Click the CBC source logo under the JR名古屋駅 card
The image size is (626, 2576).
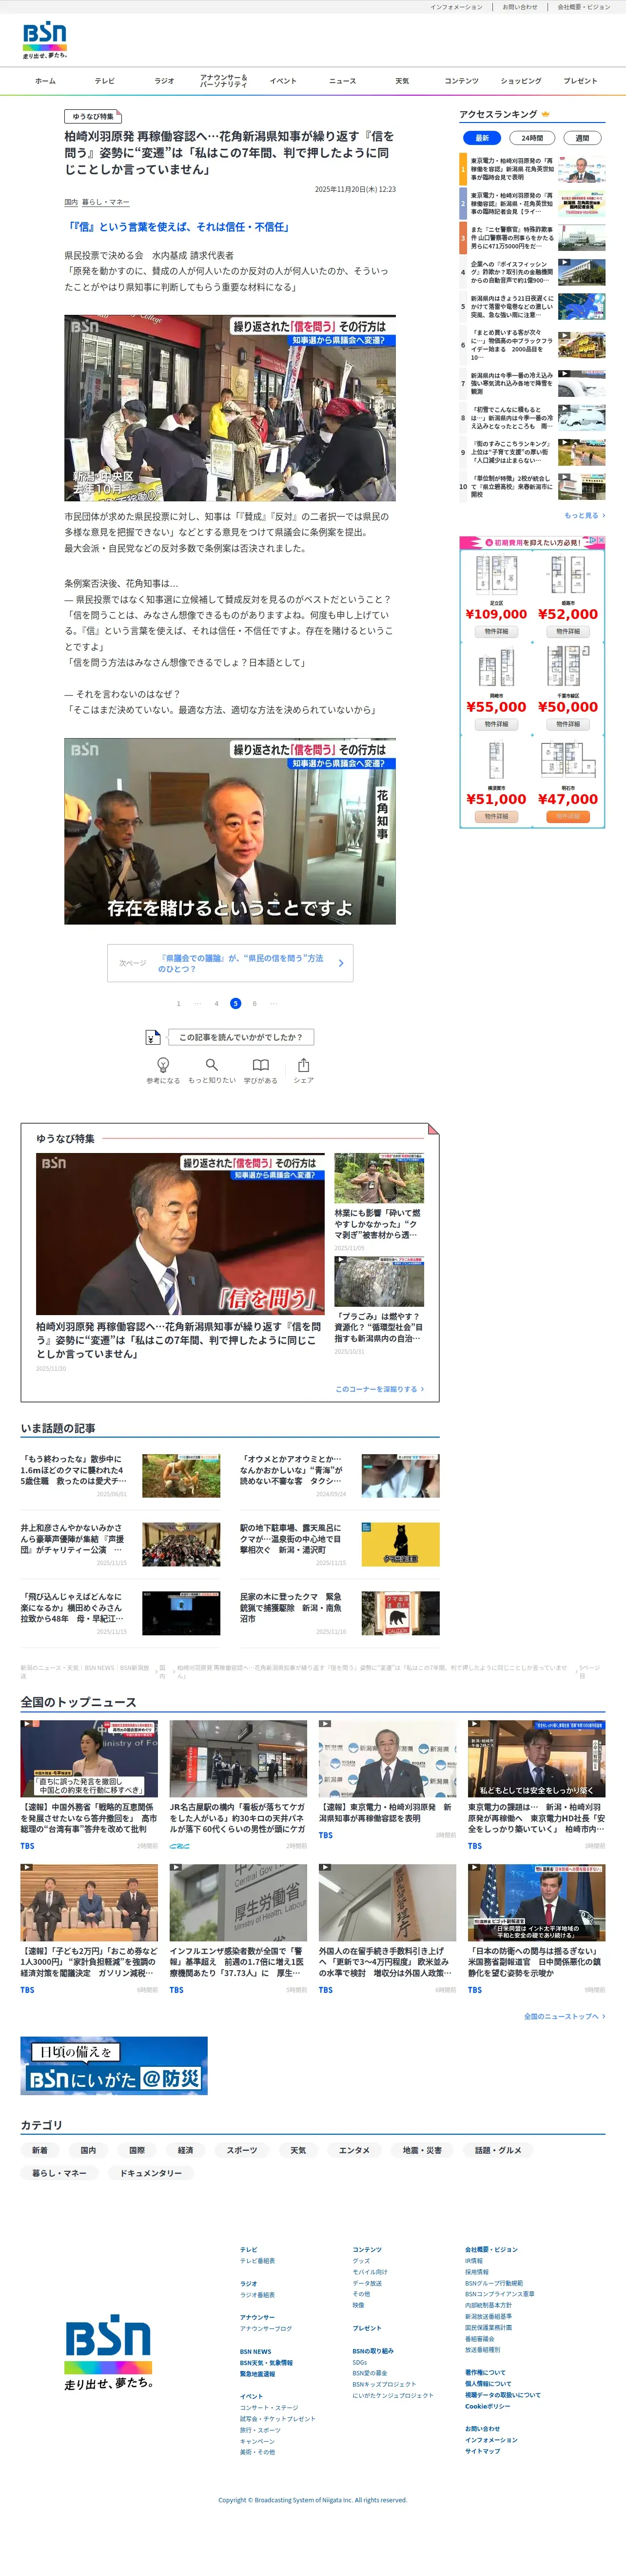point(180,1846)
